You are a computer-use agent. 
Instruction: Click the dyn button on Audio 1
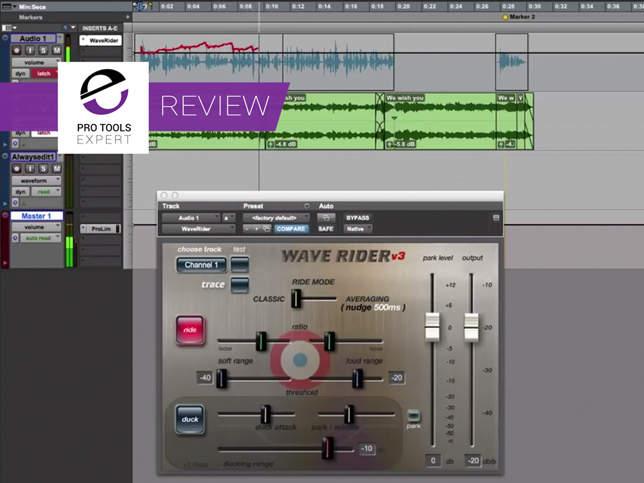tap(20, 74)
